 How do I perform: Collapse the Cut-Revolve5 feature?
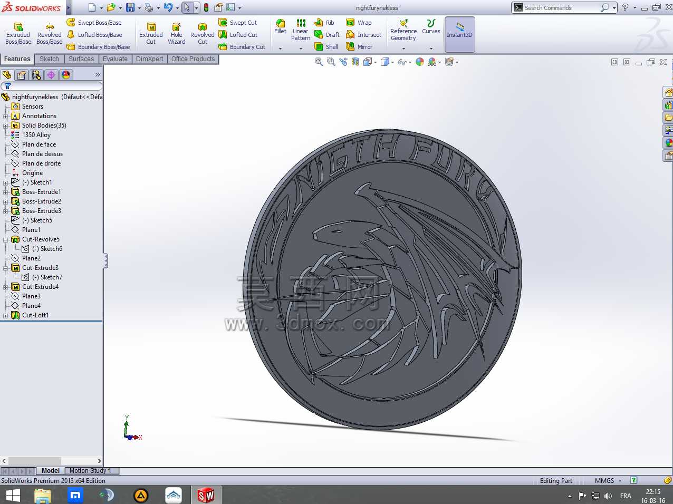point(6,239)
